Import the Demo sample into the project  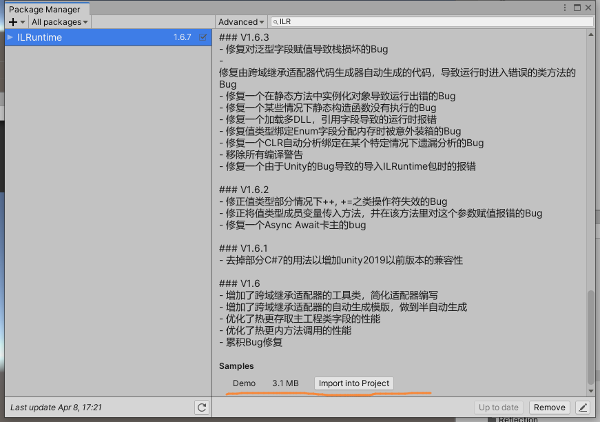point(353,383)
